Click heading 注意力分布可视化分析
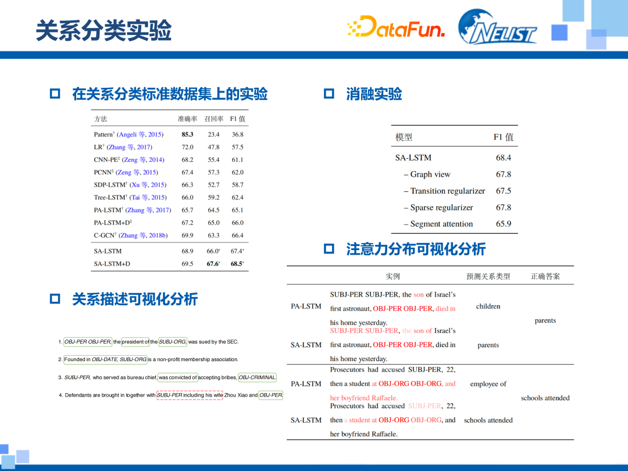The width and height of the screenshot is (628, 471). coord(416,249)
